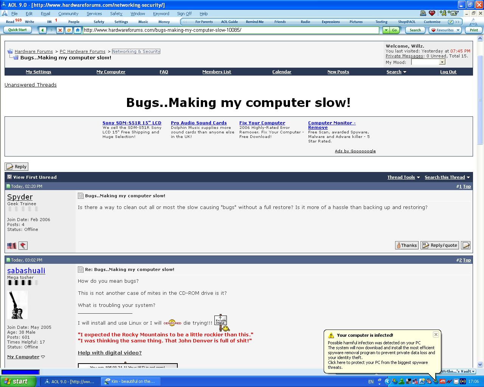Show hidden tray icons arrow
484x387 pixels.
[x=387, y=381]
